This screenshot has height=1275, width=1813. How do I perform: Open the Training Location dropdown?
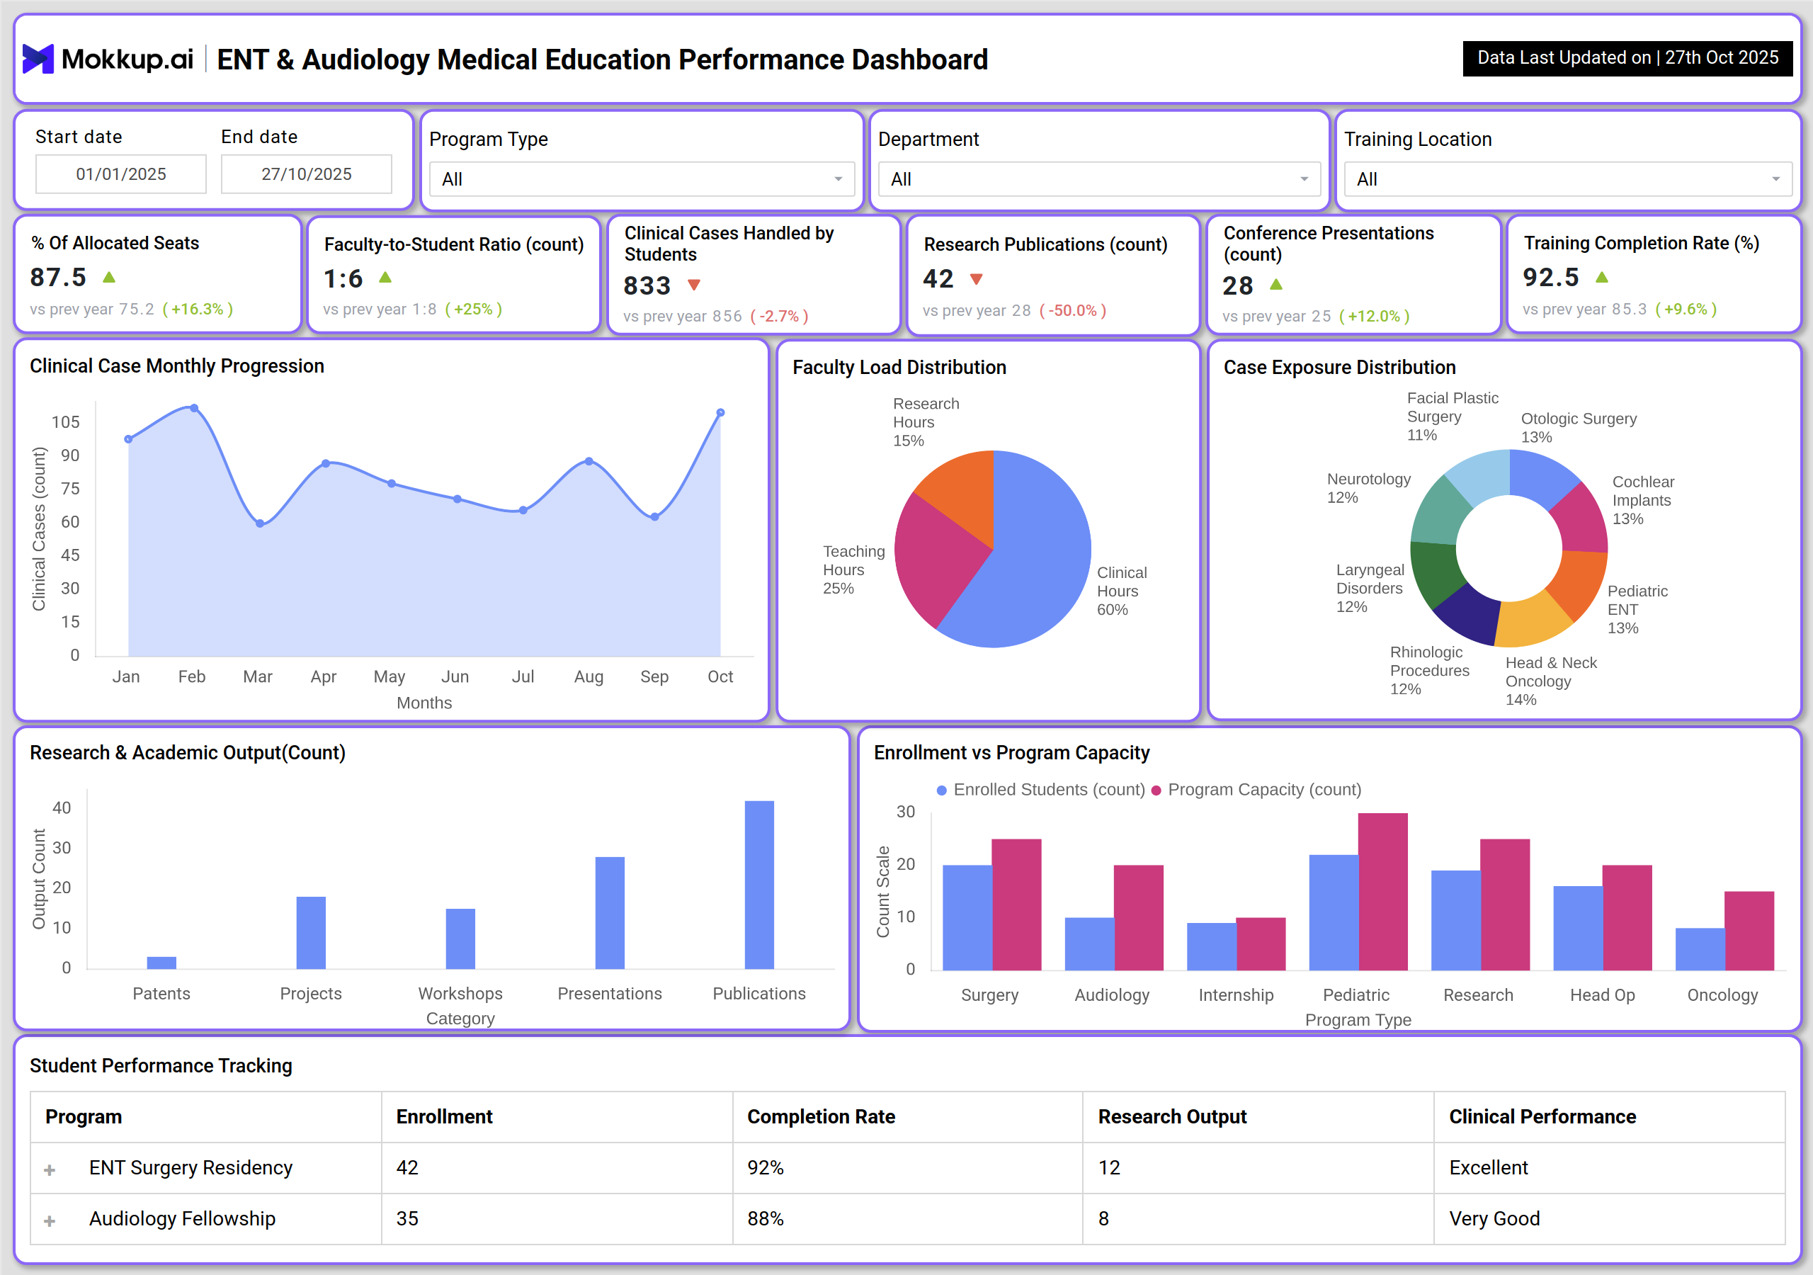click(x=1568, y=179)
